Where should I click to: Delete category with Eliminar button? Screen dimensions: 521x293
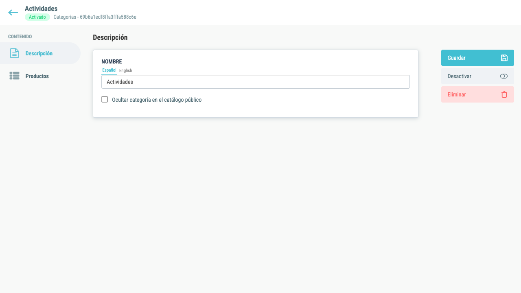(477, 94)
